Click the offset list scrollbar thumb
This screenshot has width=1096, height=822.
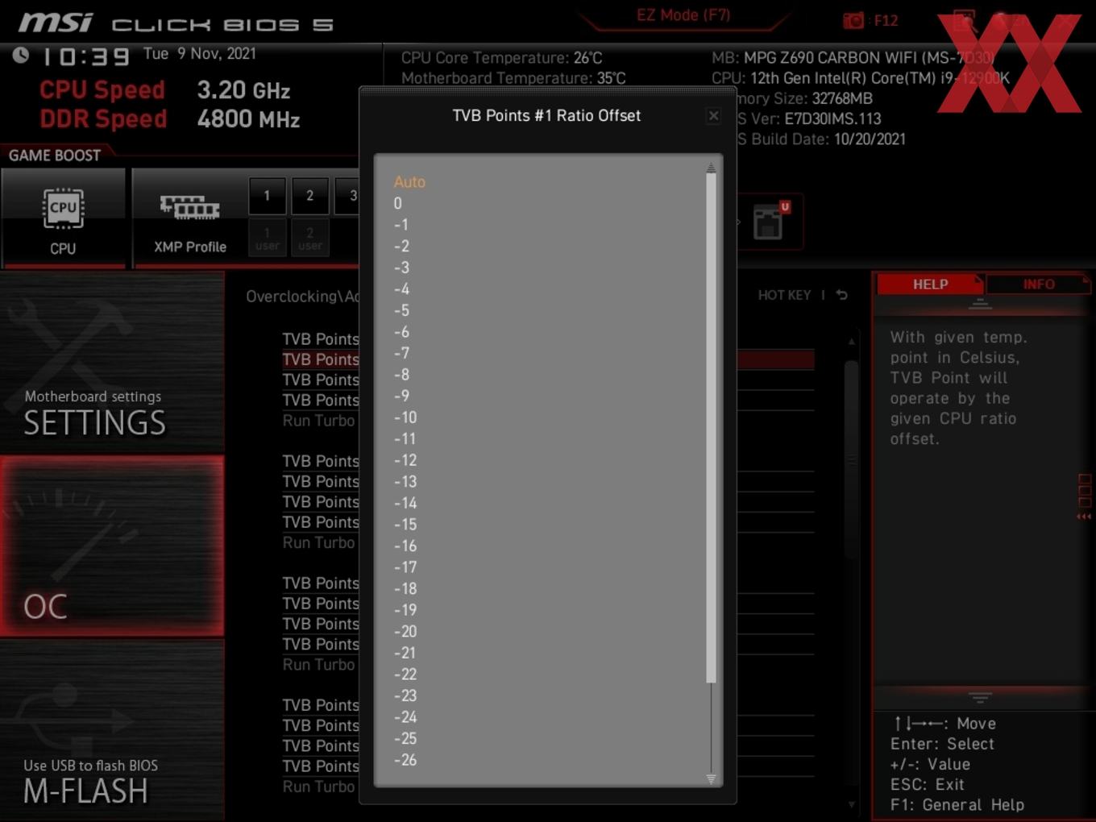click(711, 428)
